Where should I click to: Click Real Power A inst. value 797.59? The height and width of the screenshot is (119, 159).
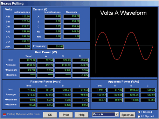coord(45,60)
